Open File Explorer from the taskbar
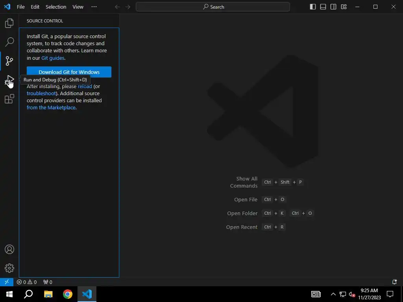403x302 pixels. (x=48, y=294)
